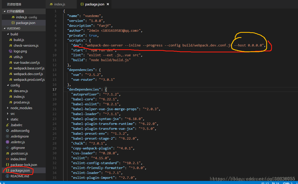Click JS icon of webpack.prod.conf.js
This screenshot has height=184, width=298.
[11, 79]
